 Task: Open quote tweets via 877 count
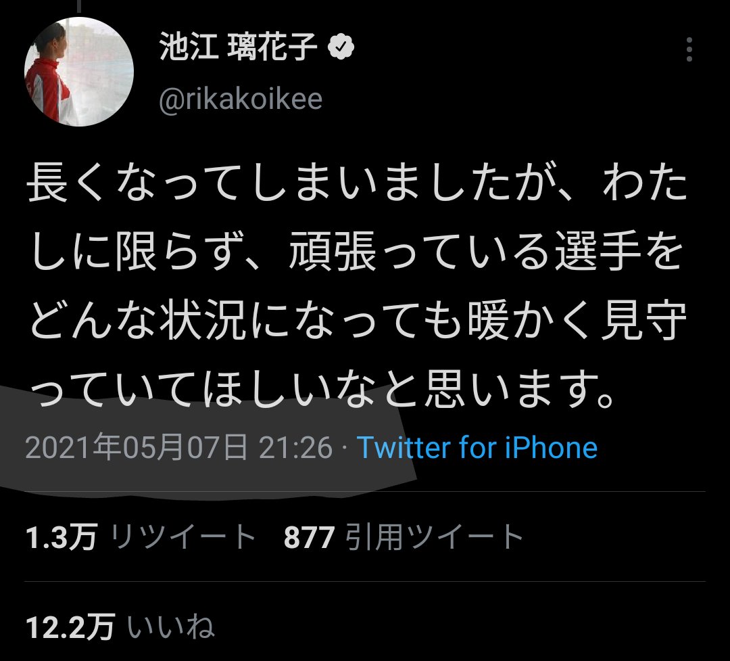pyautogui.click(x=309, y=537)
